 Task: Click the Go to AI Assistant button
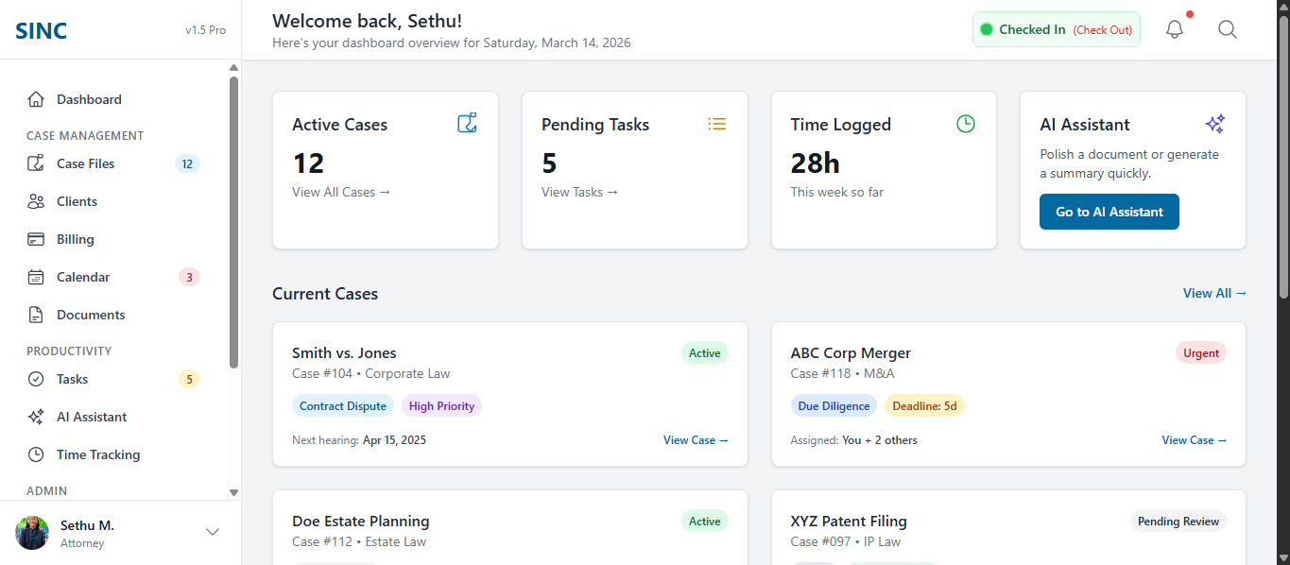[x=1109, y=212]
